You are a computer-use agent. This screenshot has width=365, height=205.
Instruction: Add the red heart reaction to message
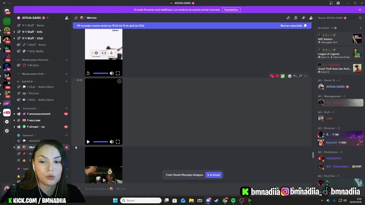click(x=277, y=76)
